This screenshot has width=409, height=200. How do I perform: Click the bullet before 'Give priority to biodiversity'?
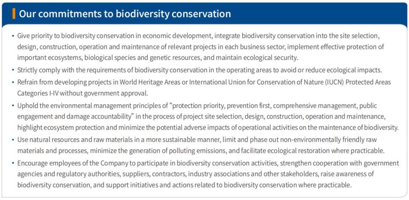[13, 36]
